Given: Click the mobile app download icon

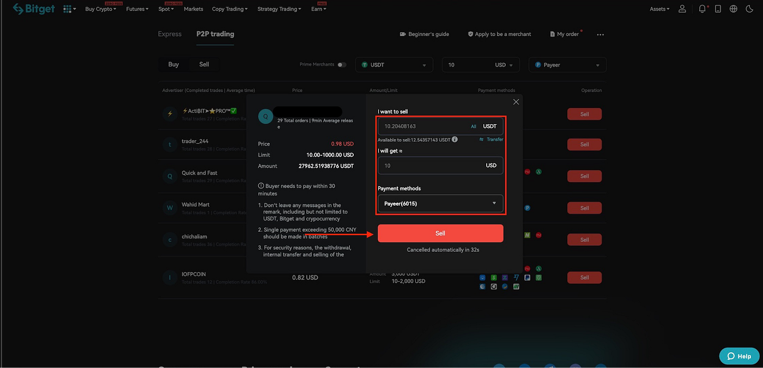Looking at the screenshot, I should (717, 8).
